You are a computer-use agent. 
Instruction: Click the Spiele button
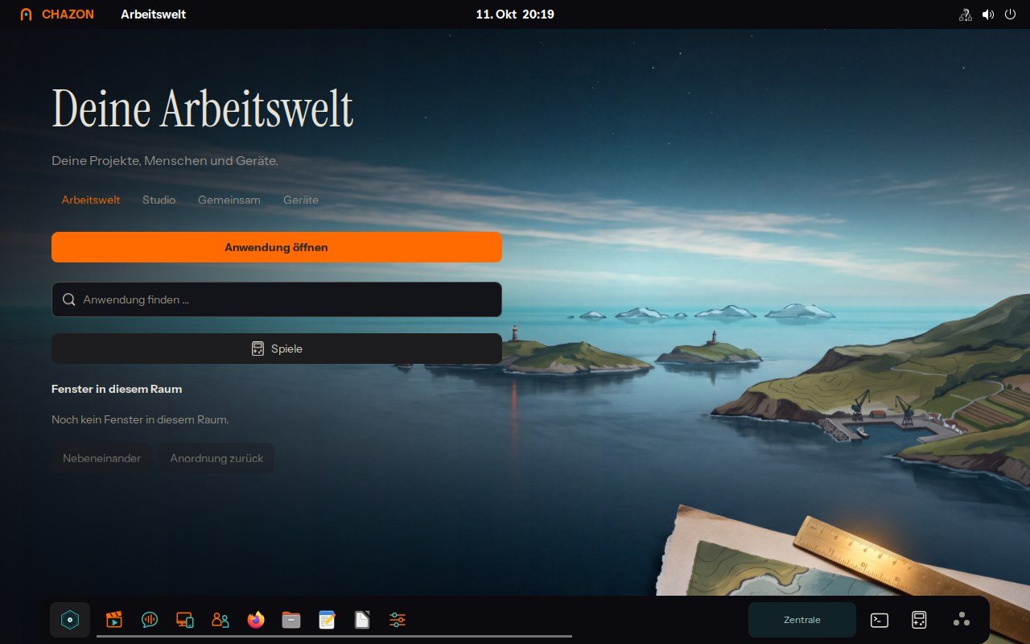(277, 349)
